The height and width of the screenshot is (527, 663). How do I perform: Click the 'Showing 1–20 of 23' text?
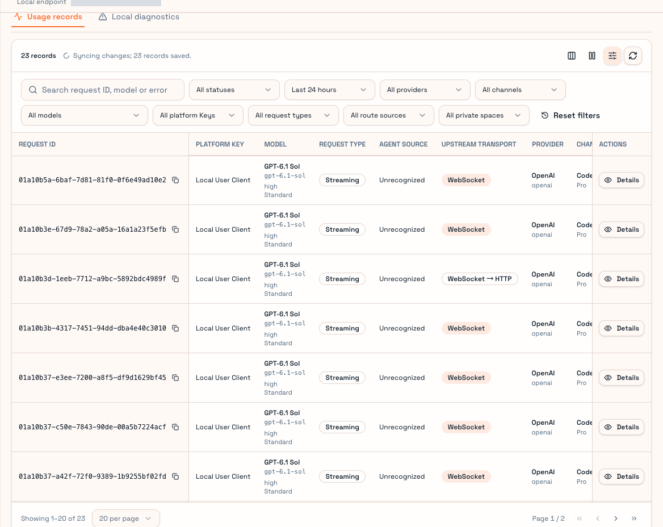[x=53, y=518]
